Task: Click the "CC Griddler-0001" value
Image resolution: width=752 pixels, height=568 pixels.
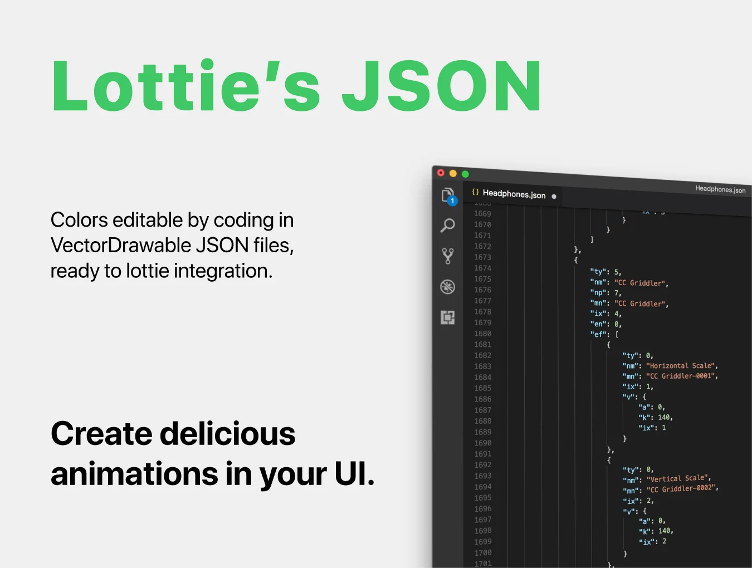Action: tap(680, 376)
